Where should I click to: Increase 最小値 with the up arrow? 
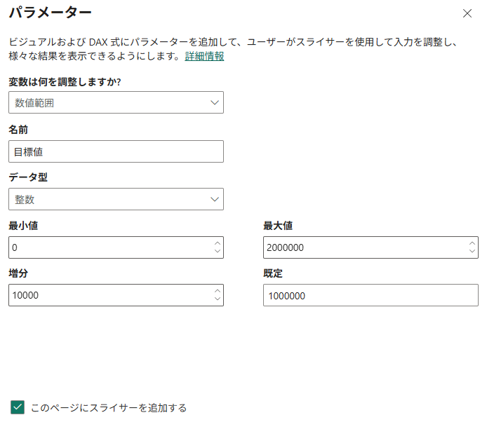pyautogui.click(x=217, y=243)
